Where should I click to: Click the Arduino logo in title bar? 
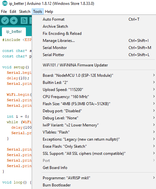(x=5, y=3)
